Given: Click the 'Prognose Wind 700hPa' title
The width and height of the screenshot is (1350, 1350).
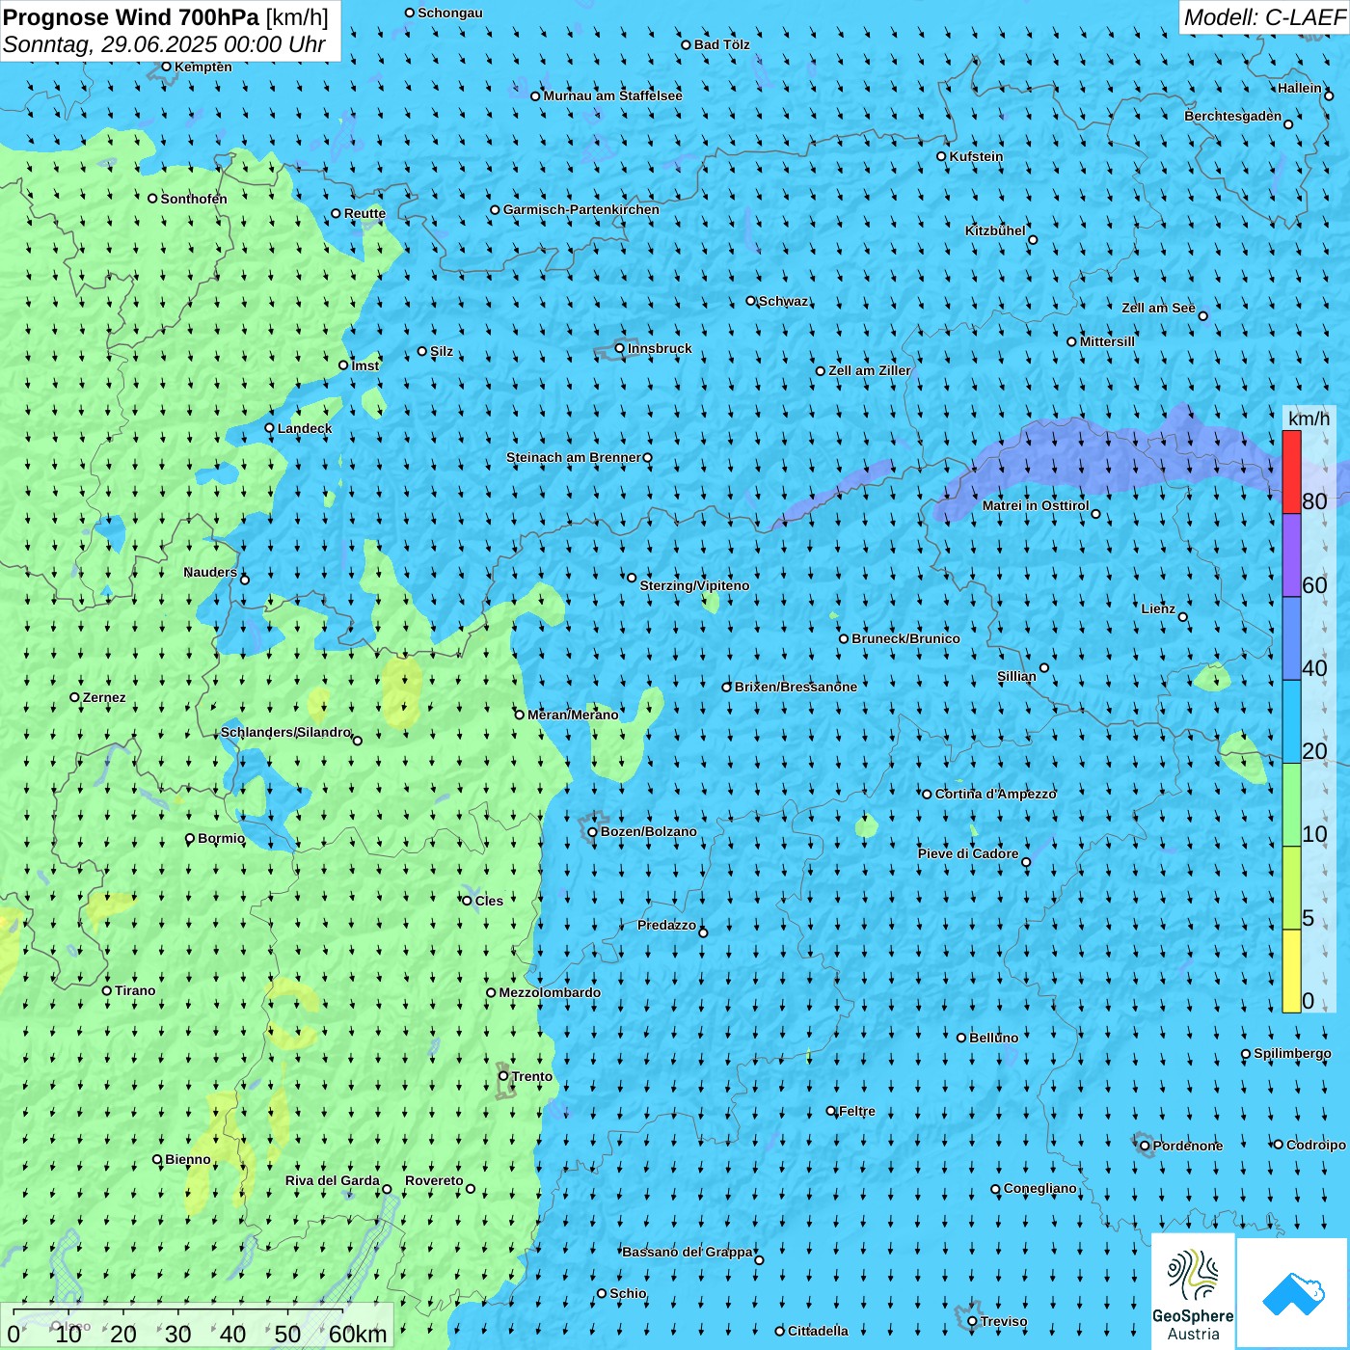Looking at the screenshot, I should tap(131, 17).
